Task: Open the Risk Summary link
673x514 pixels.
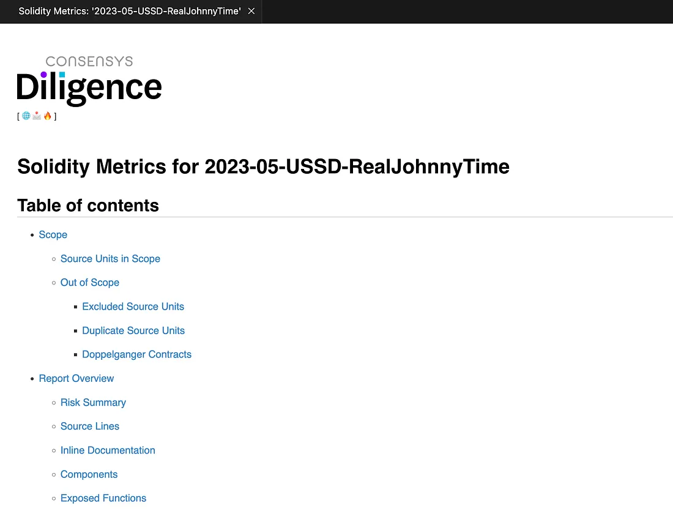Action: (x=93, y=403)
